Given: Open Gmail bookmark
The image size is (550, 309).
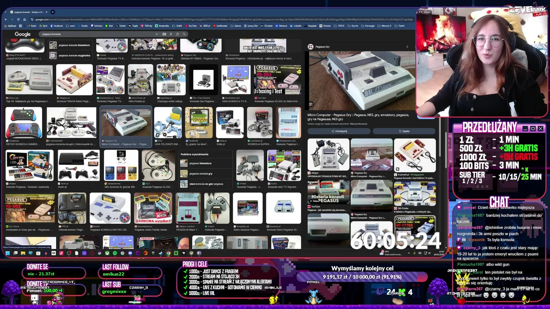Looking at the screenshot, I should 31,26.
